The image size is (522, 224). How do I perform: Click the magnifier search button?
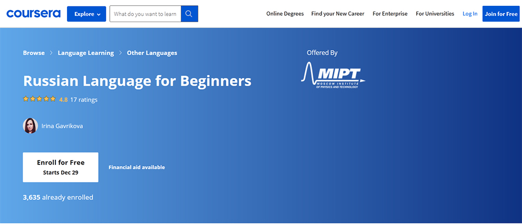click(x=189, y=14)
